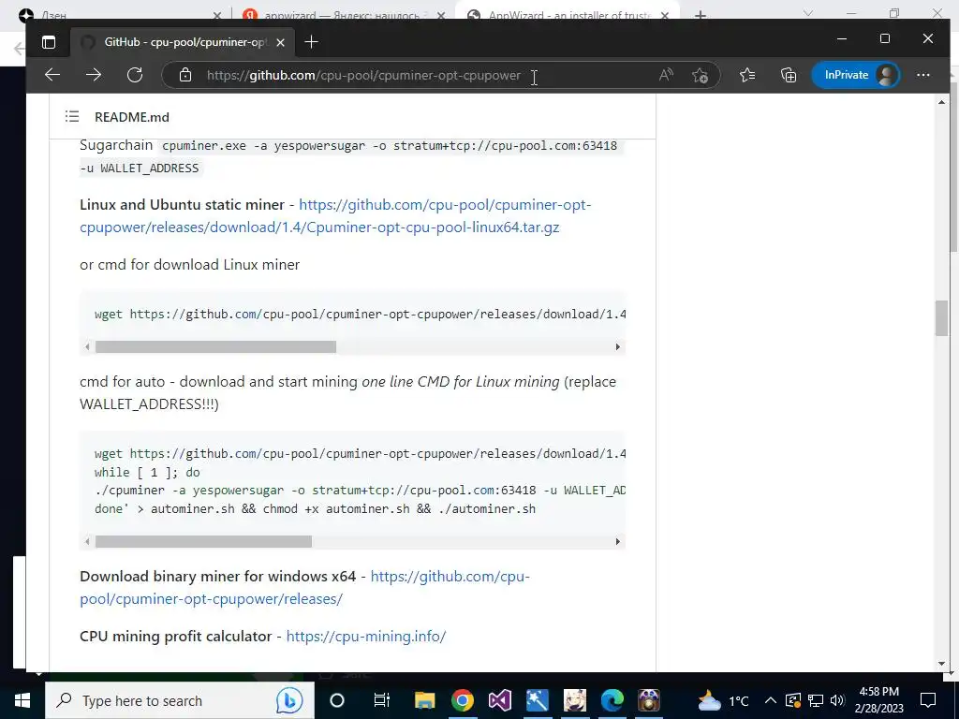
Task: Click the InPrivate profile button
Action: [x=856, y=75]
